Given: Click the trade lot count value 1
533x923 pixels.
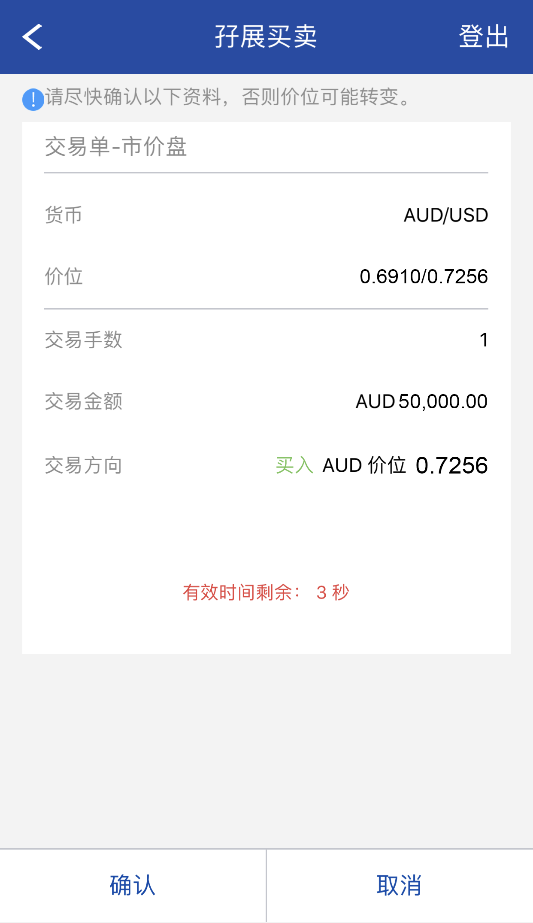Looking at the screenshot, I should [484, 340].
